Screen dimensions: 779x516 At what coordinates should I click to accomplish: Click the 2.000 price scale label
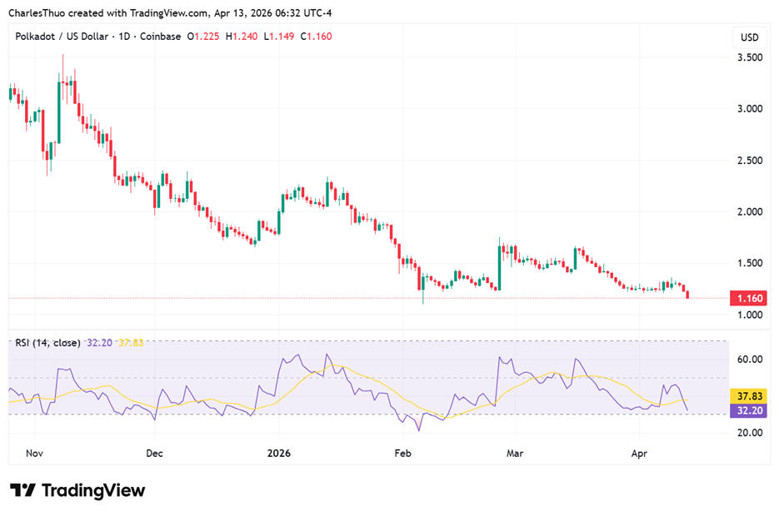[x=749, y=211]
